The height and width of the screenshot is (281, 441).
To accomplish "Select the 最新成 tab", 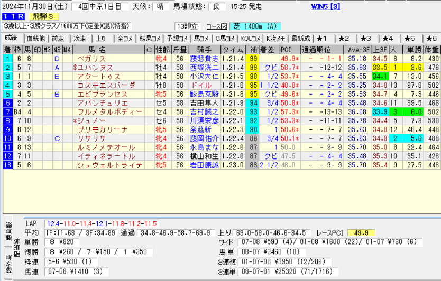I will click(x=300, y=39).
